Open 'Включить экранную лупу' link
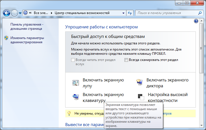The width and height of the screenshot is (206, 130). click(103, 83)
